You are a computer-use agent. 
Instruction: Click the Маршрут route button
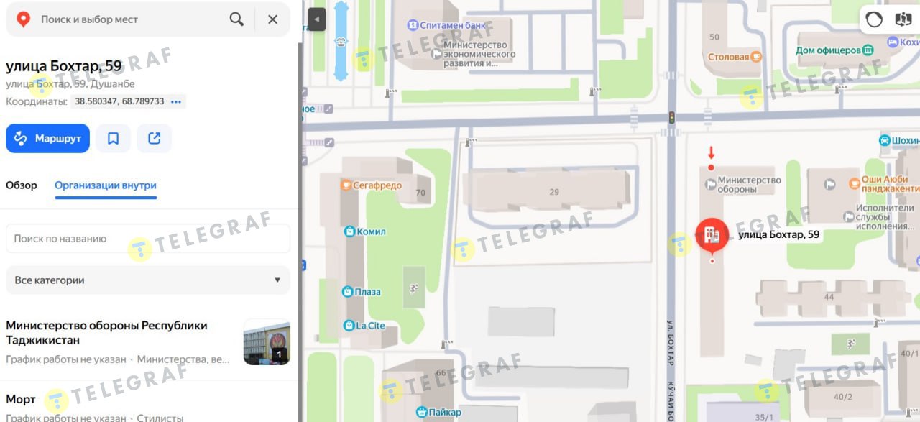(x=47, y=138)
